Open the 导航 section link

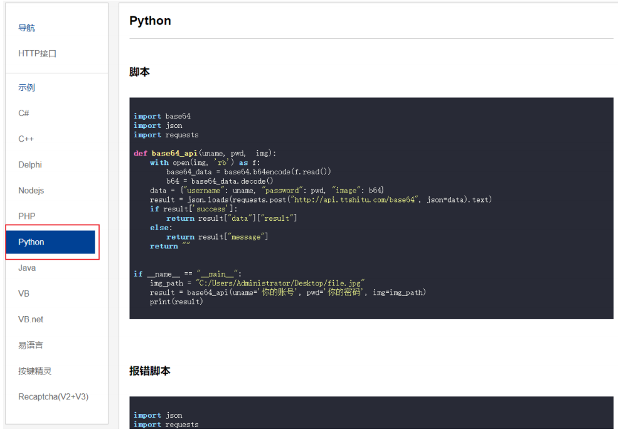point(26,28)
